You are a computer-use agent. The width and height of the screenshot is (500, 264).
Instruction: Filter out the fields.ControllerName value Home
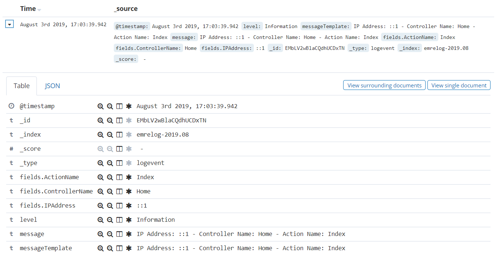[110, 191]
